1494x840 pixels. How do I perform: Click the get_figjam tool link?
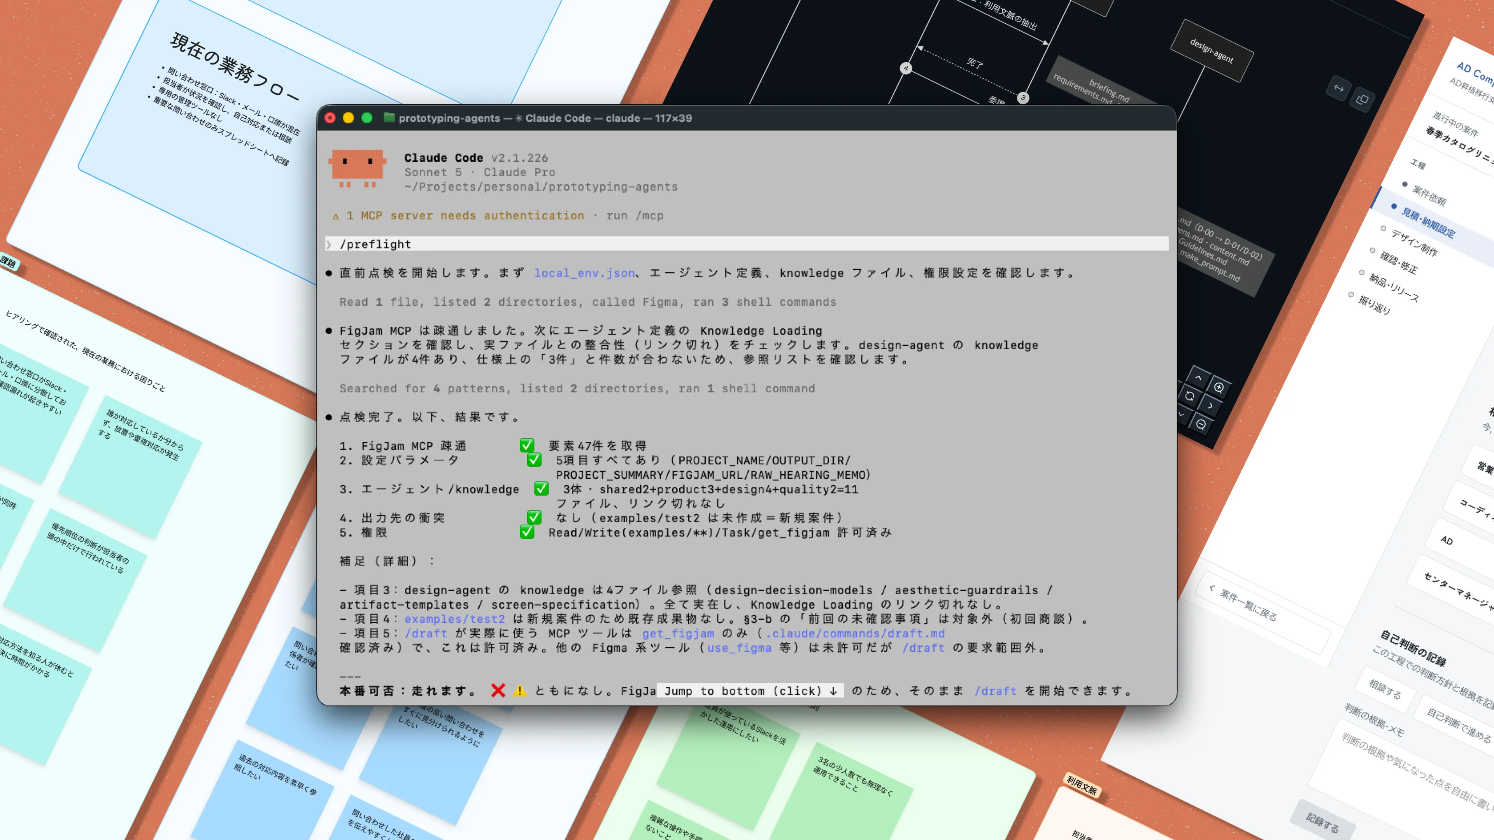(678, 633)
